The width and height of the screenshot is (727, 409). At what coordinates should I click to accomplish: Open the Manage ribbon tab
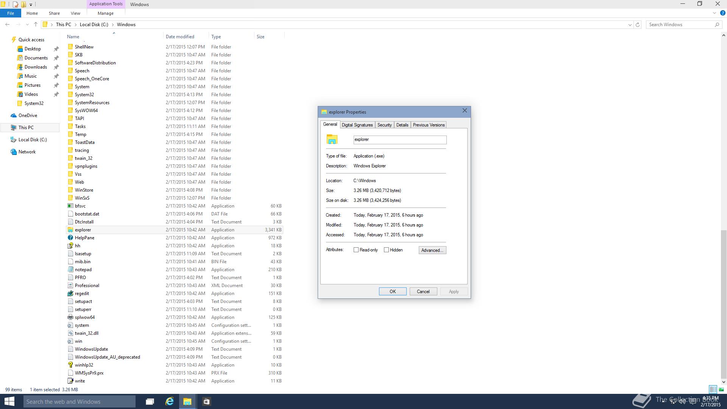click(105, 13)
